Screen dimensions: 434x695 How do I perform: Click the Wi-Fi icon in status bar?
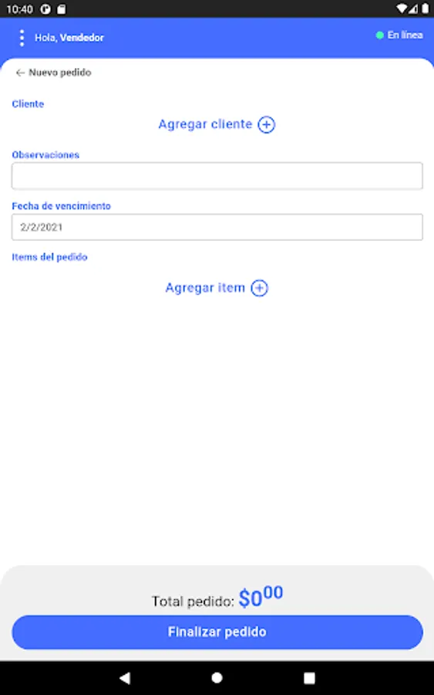[x=402, y=8]
